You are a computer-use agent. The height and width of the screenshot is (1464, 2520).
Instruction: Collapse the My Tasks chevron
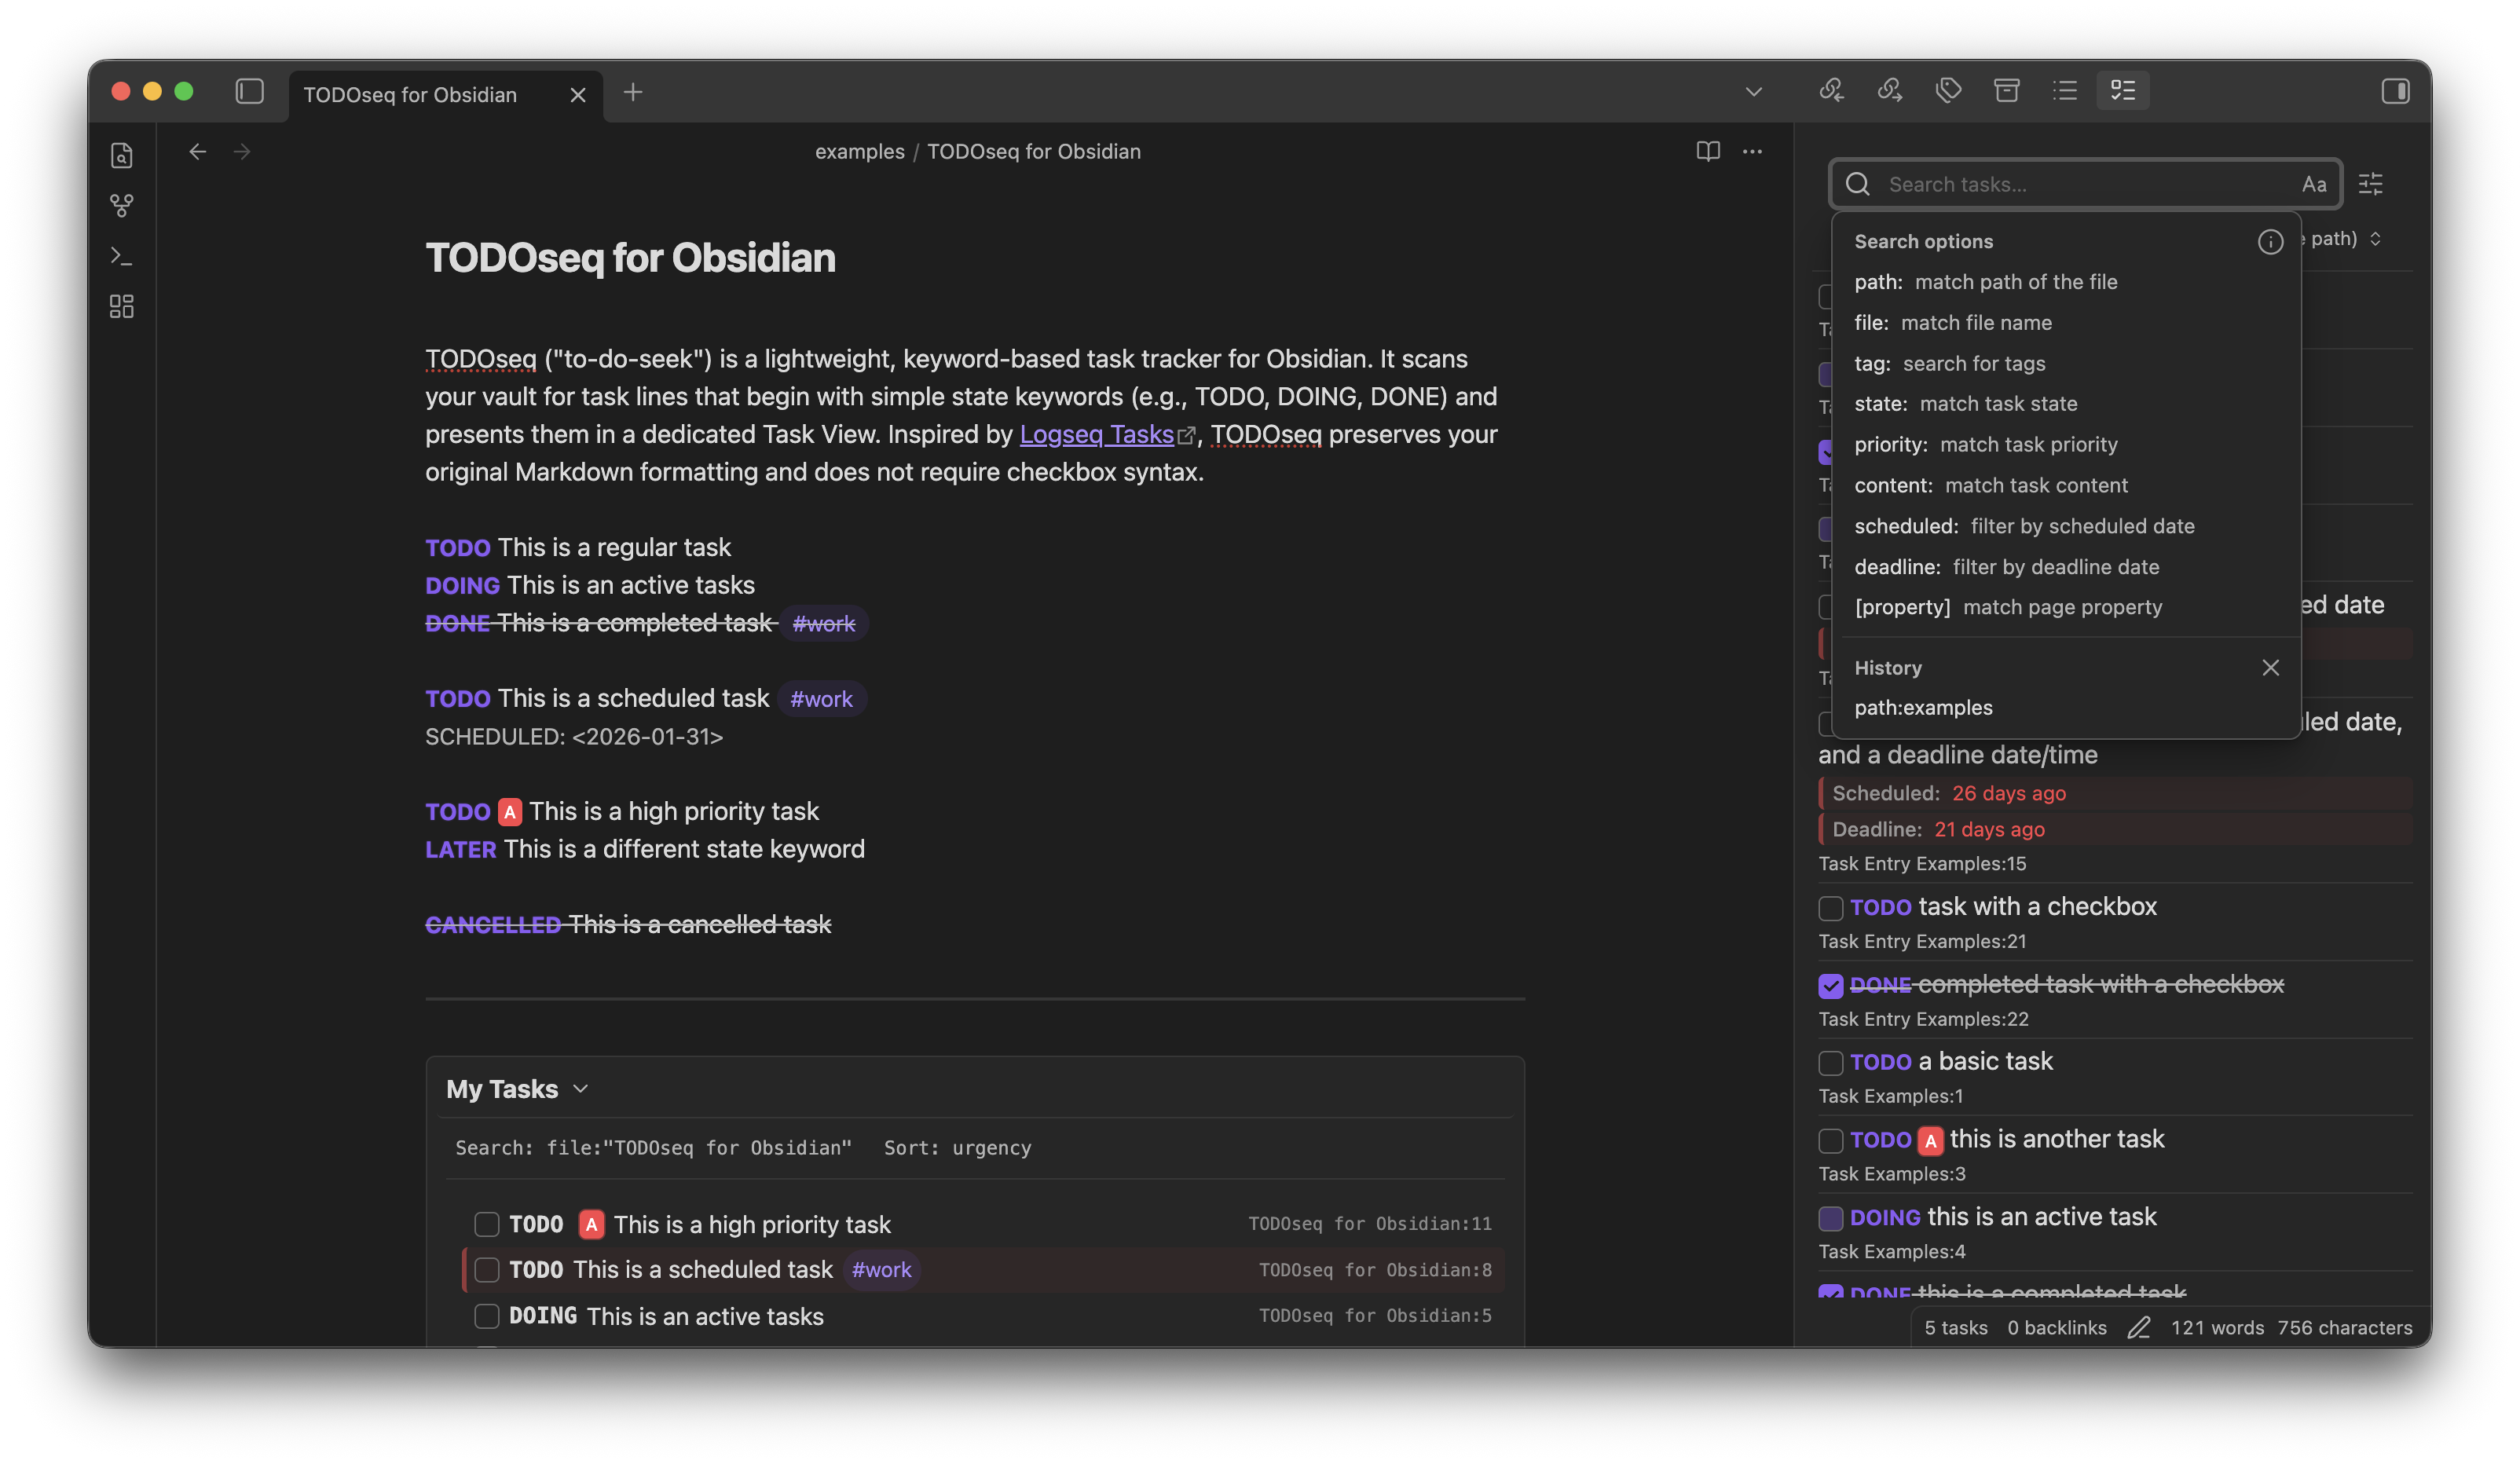pyautogui.click(x=581, y=1089)
